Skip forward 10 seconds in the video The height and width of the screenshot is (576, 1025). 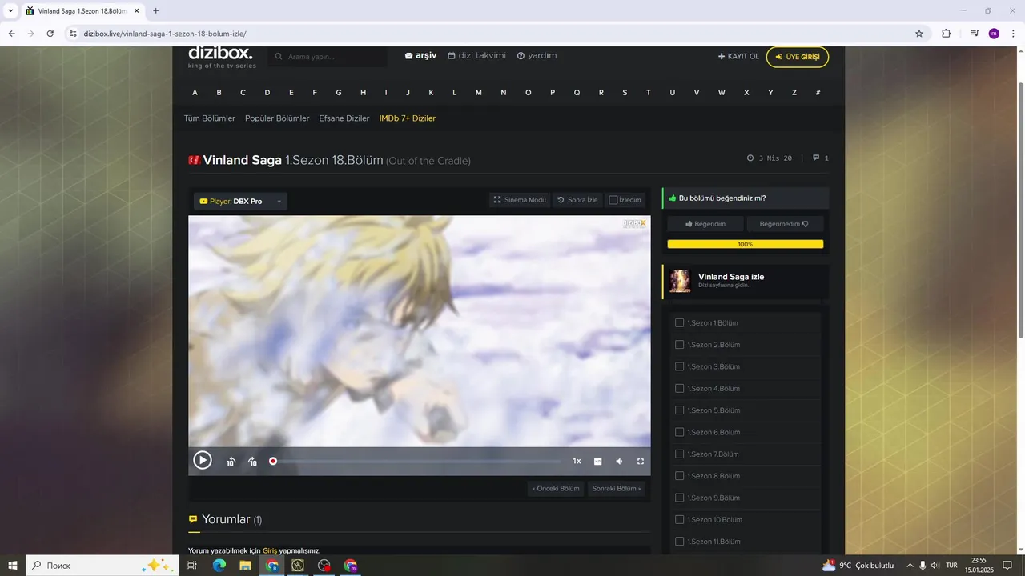point(252,461)
